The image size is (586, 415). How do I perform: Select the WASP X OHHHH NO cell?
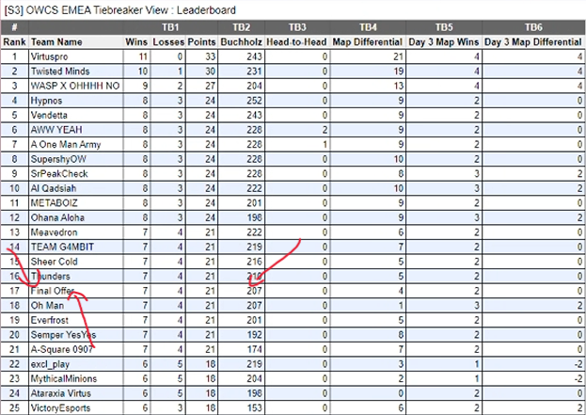click(76, 86)
